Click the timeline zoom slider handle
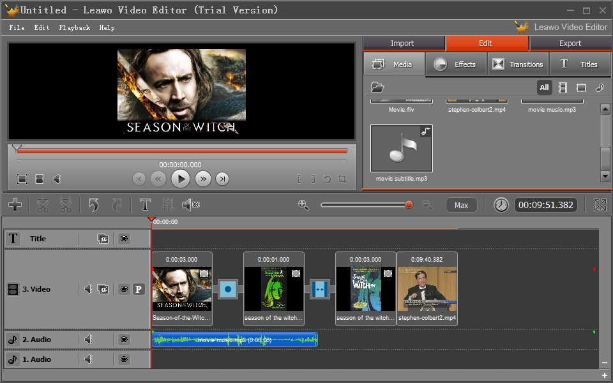 [x=409, y=204]
